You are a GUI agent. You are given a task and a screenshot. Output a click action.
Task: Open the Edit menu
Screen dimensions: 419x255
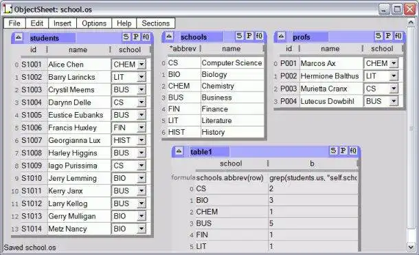[37, 23]
